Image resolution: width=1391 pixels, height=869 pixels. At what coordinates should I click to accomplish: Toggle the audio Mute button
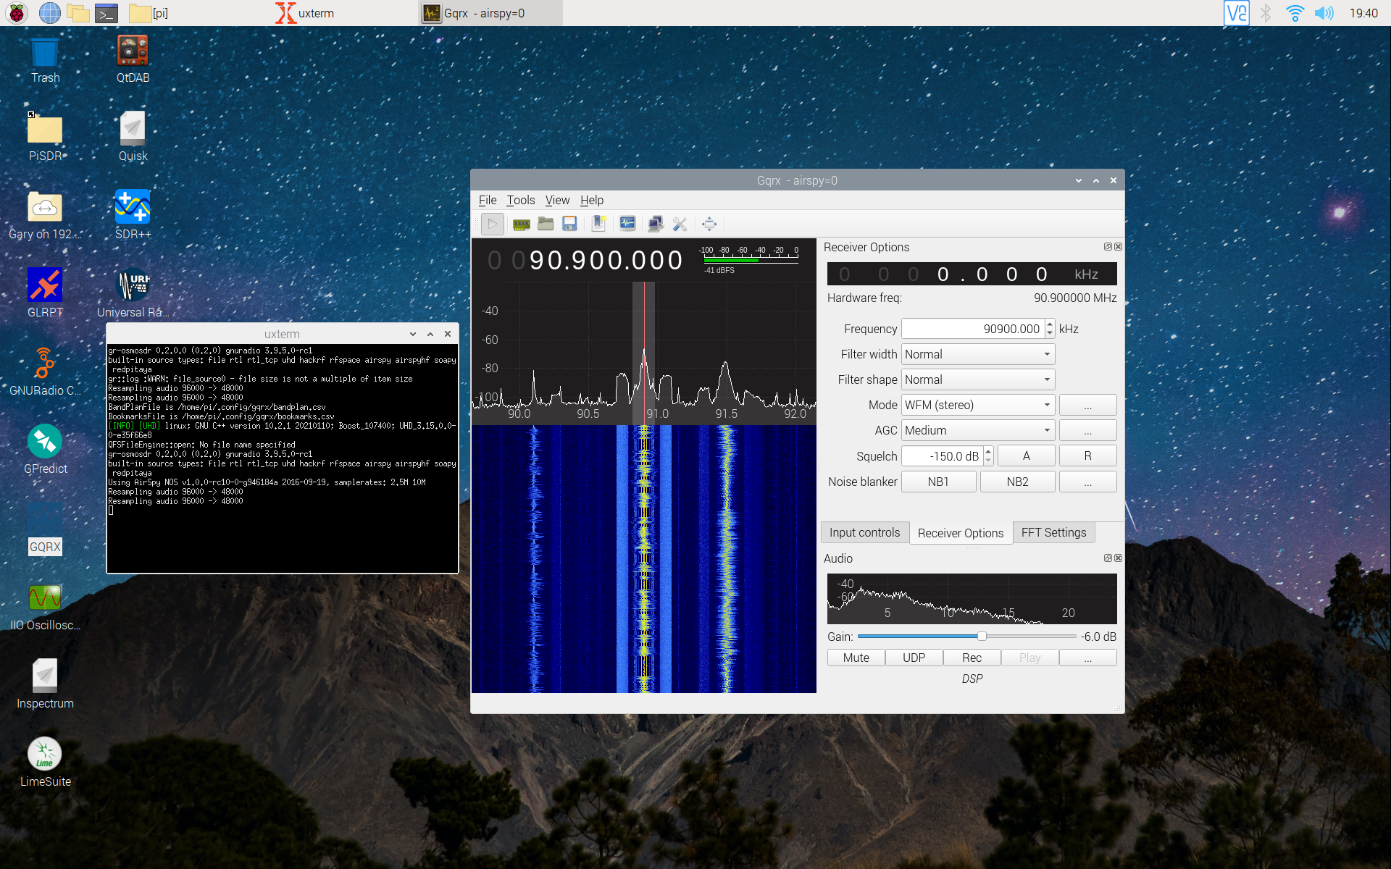(856, 658)
